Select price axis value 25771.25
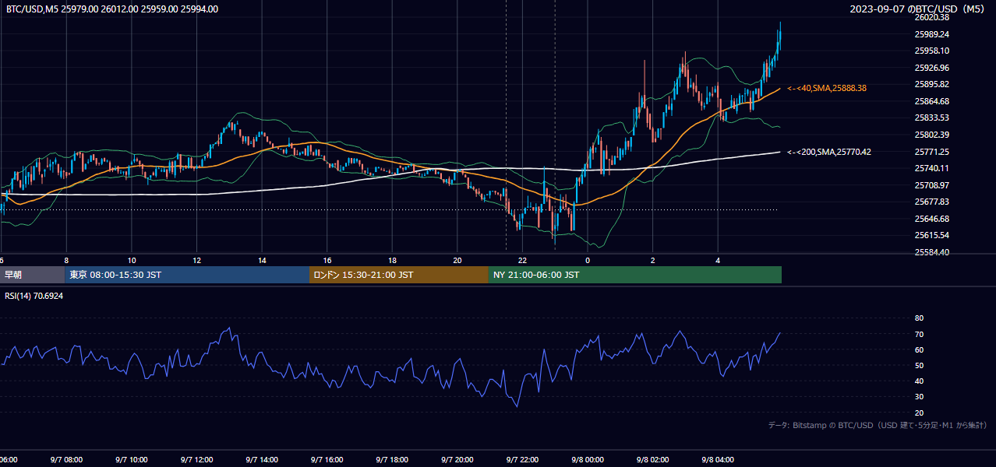Image resolution: width=996 pixels, height=467 pixels. (x=932, y=152)
